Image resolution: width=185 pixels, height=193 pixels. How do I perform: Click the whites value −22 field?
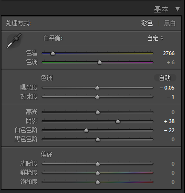coord(169,130)
